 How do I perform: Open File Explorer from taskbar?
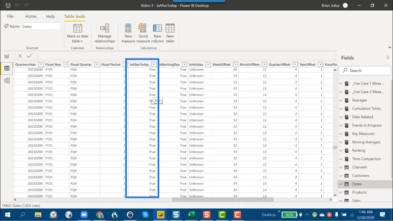coord(38,215)
